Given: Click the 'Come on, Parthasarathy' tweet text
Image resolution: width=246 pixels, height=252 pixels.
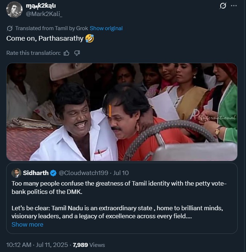Looking at the screenshot, I should [45, 38].
